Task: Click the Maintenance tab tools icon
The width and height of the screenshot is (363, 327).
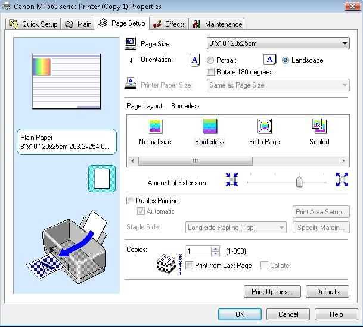Action: [x=197, y=24]
